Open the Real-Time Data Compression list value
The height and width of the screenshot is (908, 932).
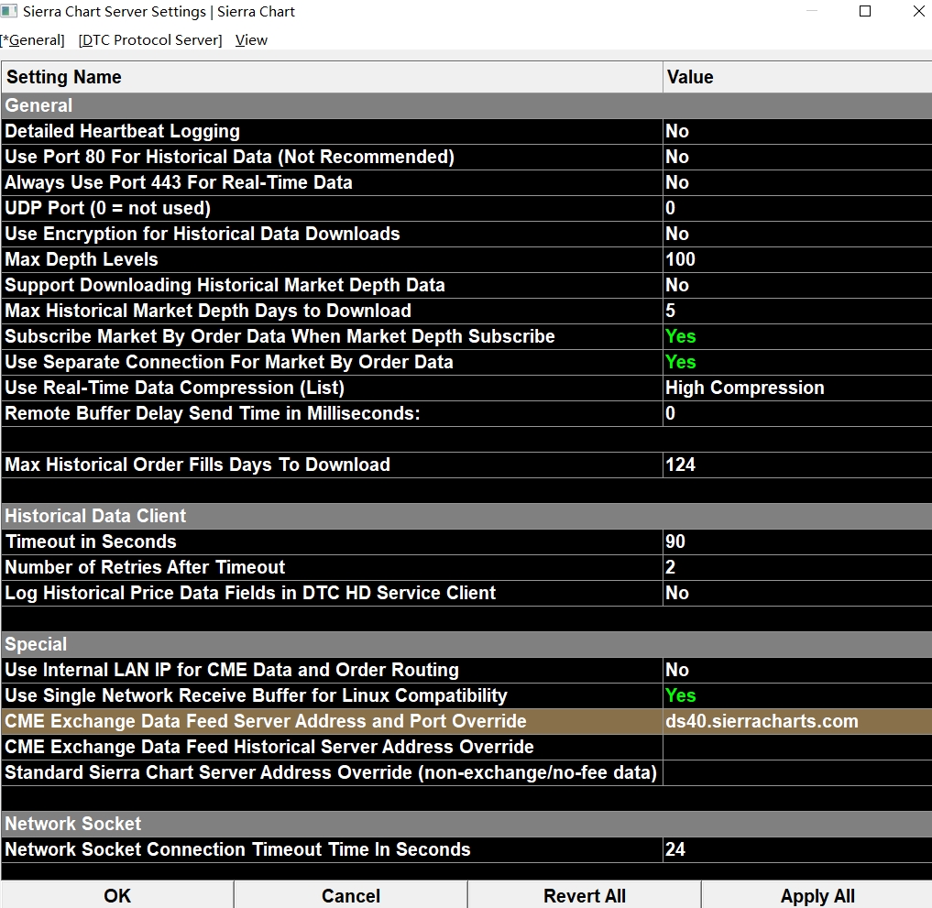pos(797,388)
